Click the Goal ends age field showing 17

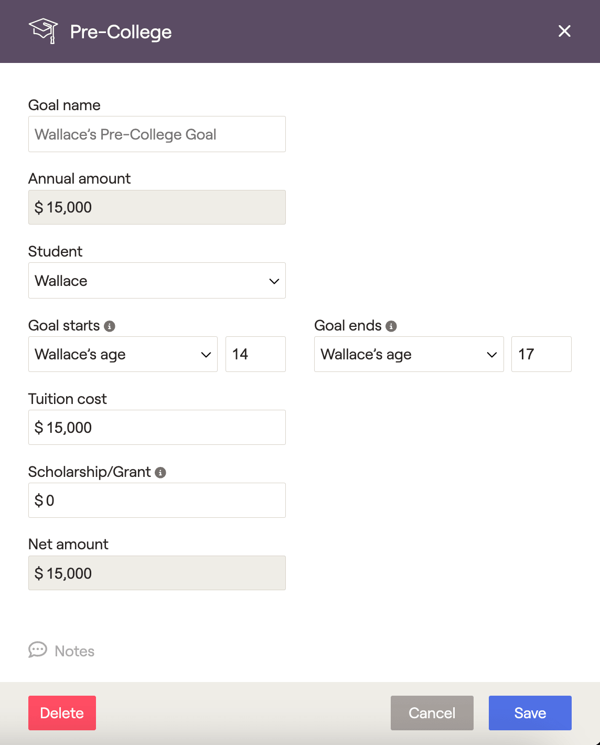[541, 354]
